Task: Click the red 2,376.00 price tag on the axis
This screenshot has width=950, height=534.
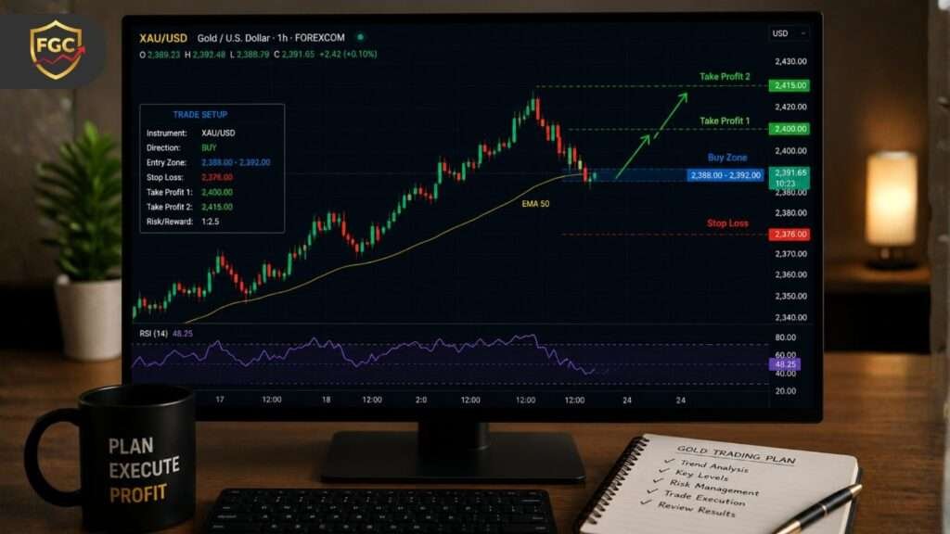Action: coord(790,235)
